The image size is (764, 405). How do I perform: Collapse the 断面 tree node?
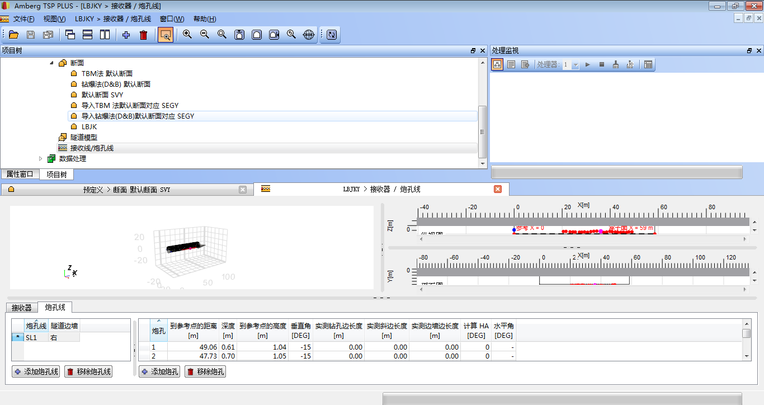(x=52, y=63)
